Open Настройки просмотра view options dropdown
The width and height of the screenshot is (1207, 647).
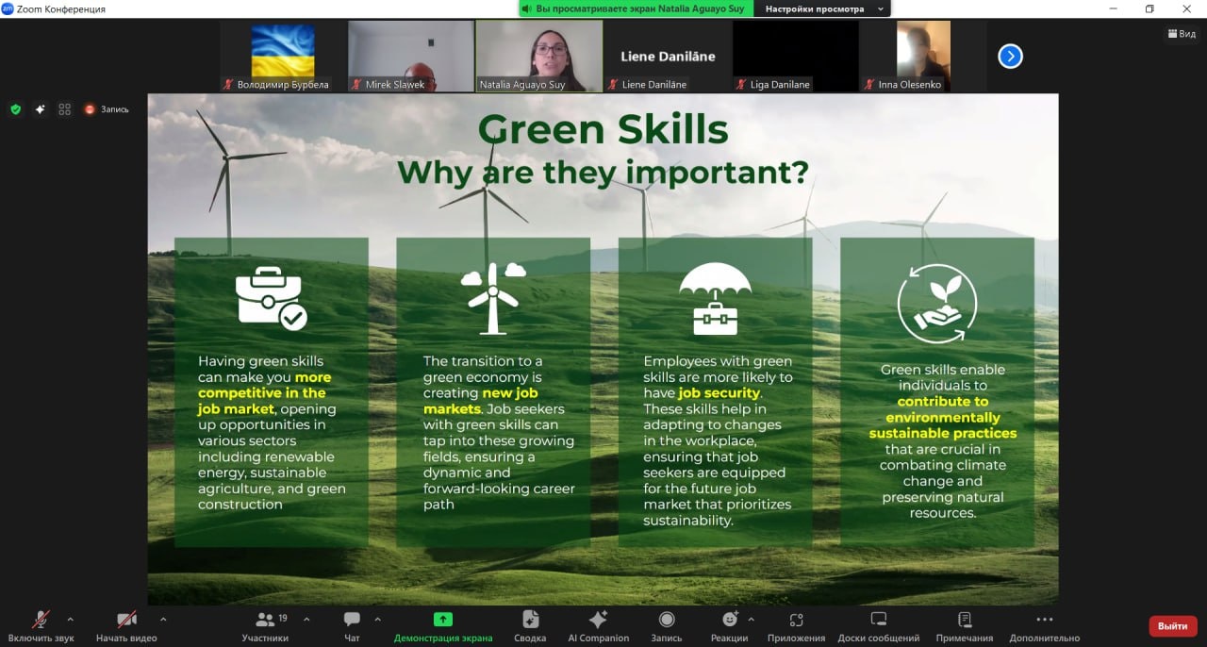(x=822, y=8)
